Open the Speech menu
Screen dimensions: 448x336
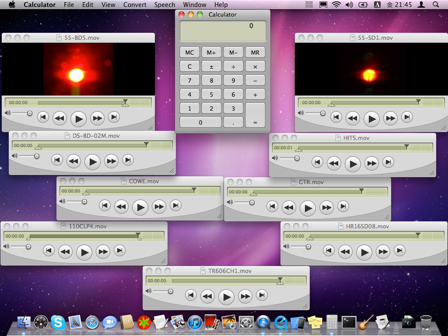164,5
